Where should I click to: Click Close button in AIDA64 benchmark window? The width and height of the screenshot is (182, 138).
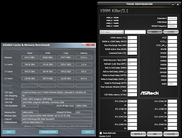(88, 132)
